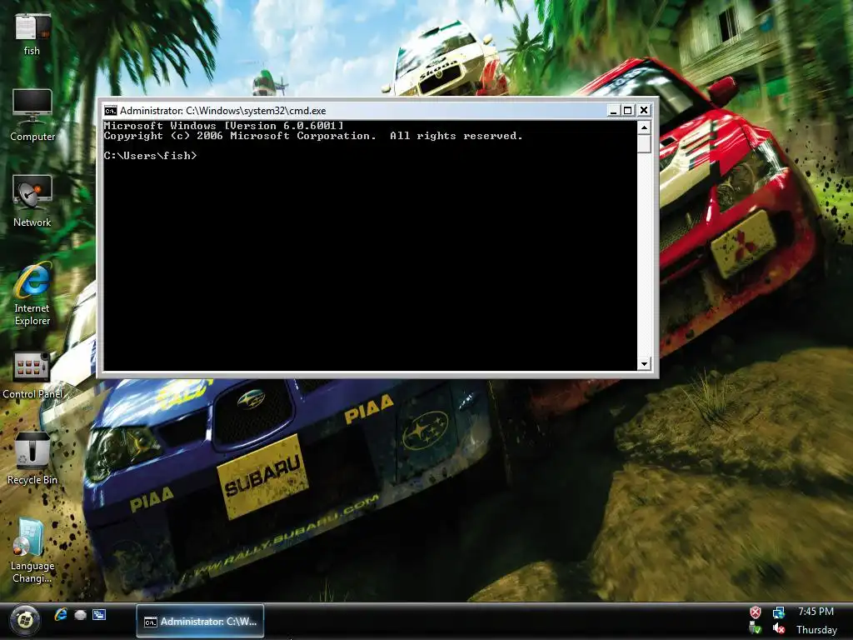Open the Network desktop icon

[x=32, y=201]
